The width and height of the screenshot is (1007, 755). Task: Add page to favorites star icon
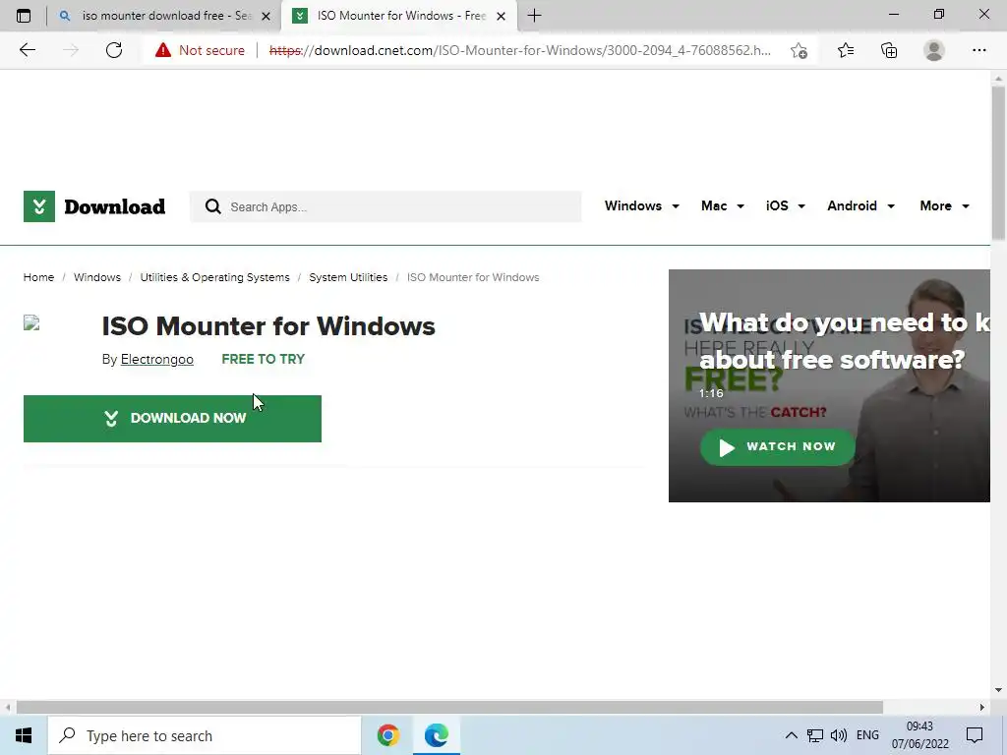pos(799,50)
